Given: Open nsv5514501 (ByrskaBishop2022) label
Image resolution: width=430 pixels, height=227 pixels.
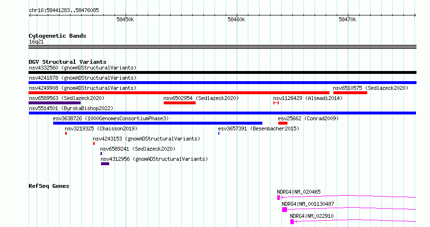Looking at the screenshot, I should click(x=71, y=108).
